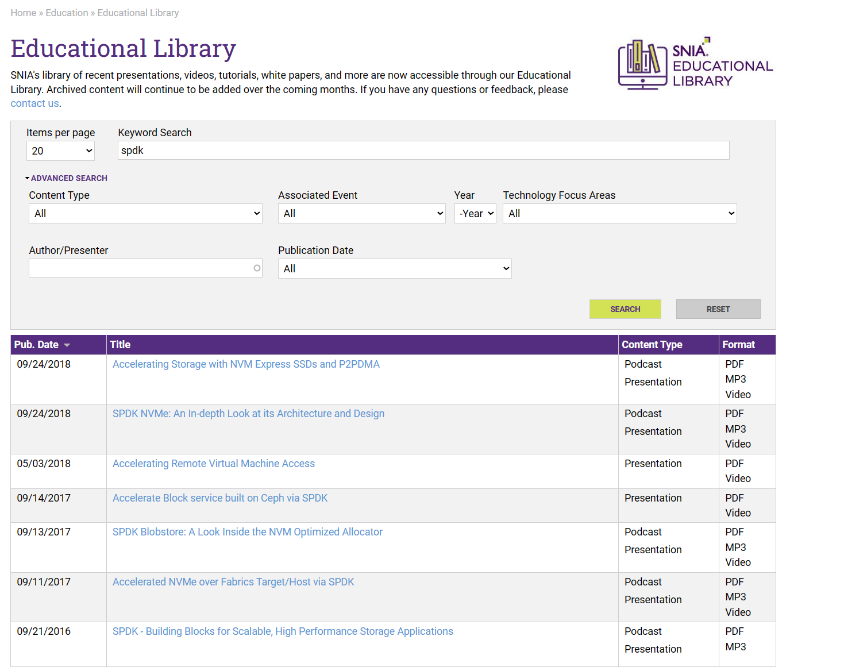Click Video format in the SPDK NVMe row
Viewport: 844px width, 667px height.
click(x=738, y=444)
